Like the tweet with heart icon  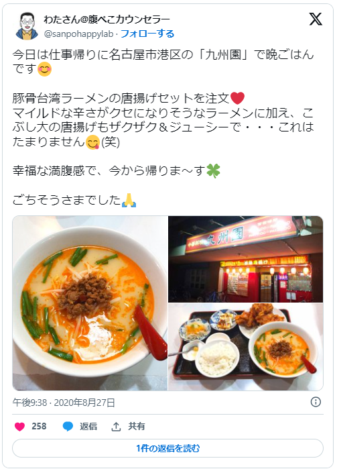tap(19, 426)
